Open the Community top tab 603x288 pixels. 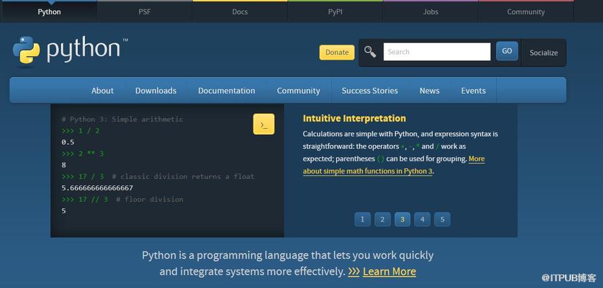click(526, 12)
